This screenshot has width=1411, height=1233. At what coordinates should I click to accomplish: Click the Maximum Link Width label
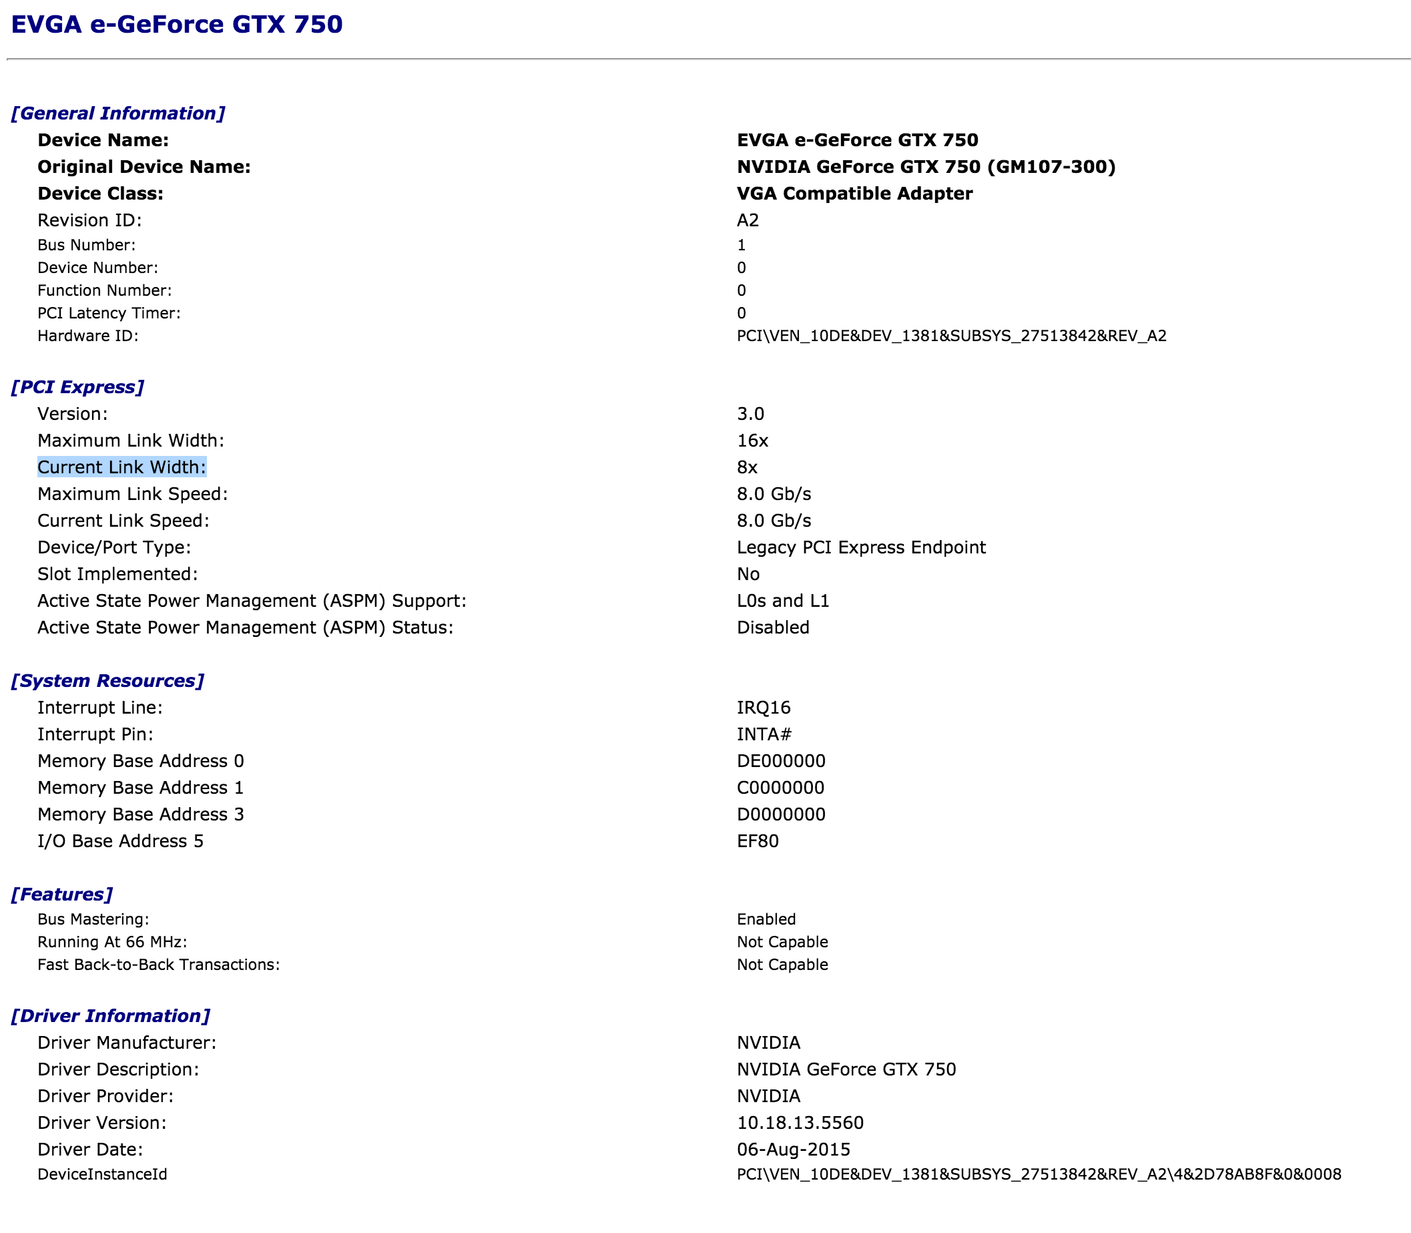tap(131, 441)
